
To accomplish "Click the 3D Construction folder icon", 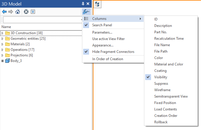I will coord(7,33).
